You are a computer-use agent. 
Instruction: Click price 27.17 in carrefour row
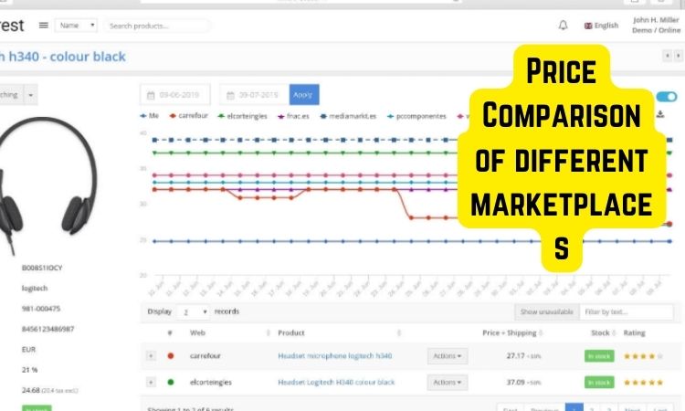pos(515,356)
